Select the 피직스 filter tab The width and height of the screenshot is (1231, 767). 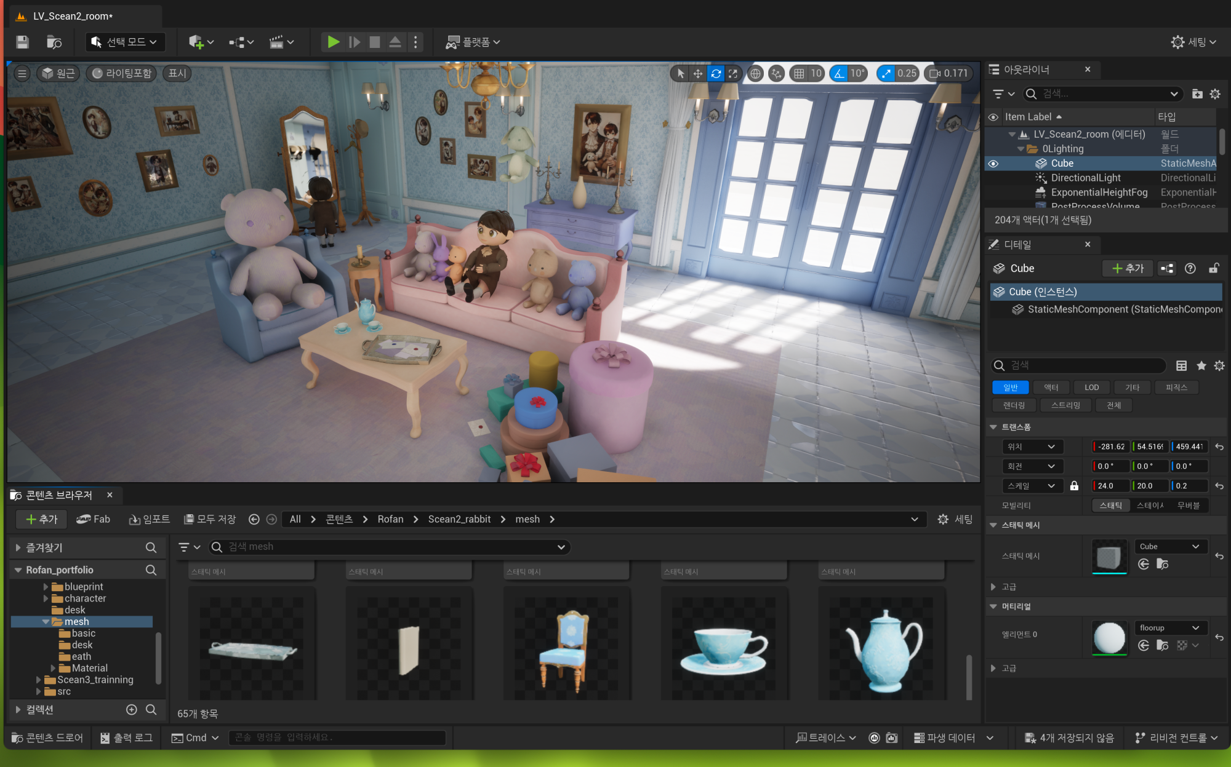[x=1176, y=387]
